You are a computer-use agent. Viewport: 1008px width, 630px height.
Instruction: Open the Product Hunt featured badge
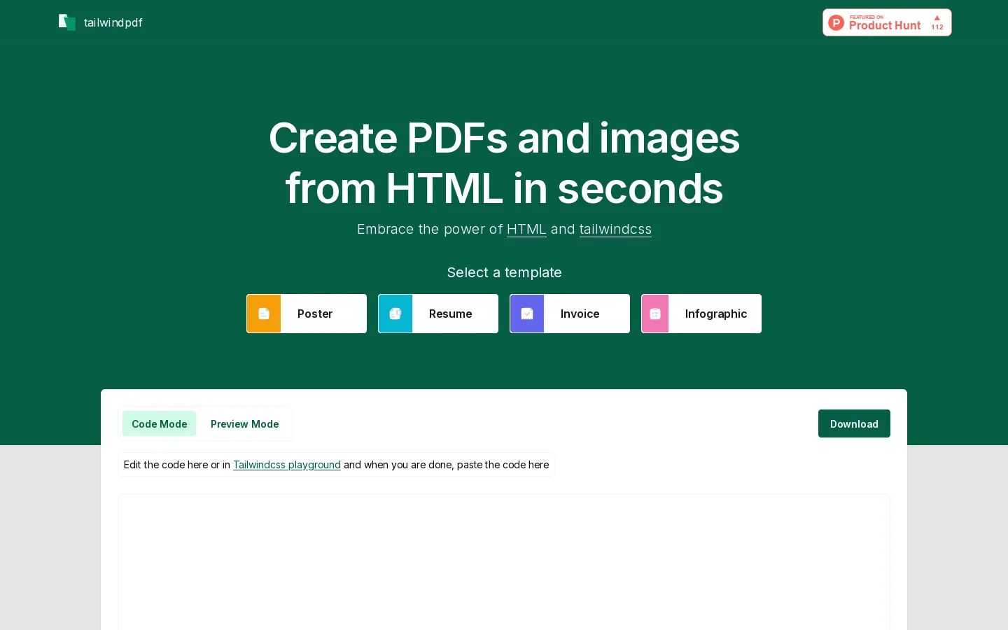[887, 22]
